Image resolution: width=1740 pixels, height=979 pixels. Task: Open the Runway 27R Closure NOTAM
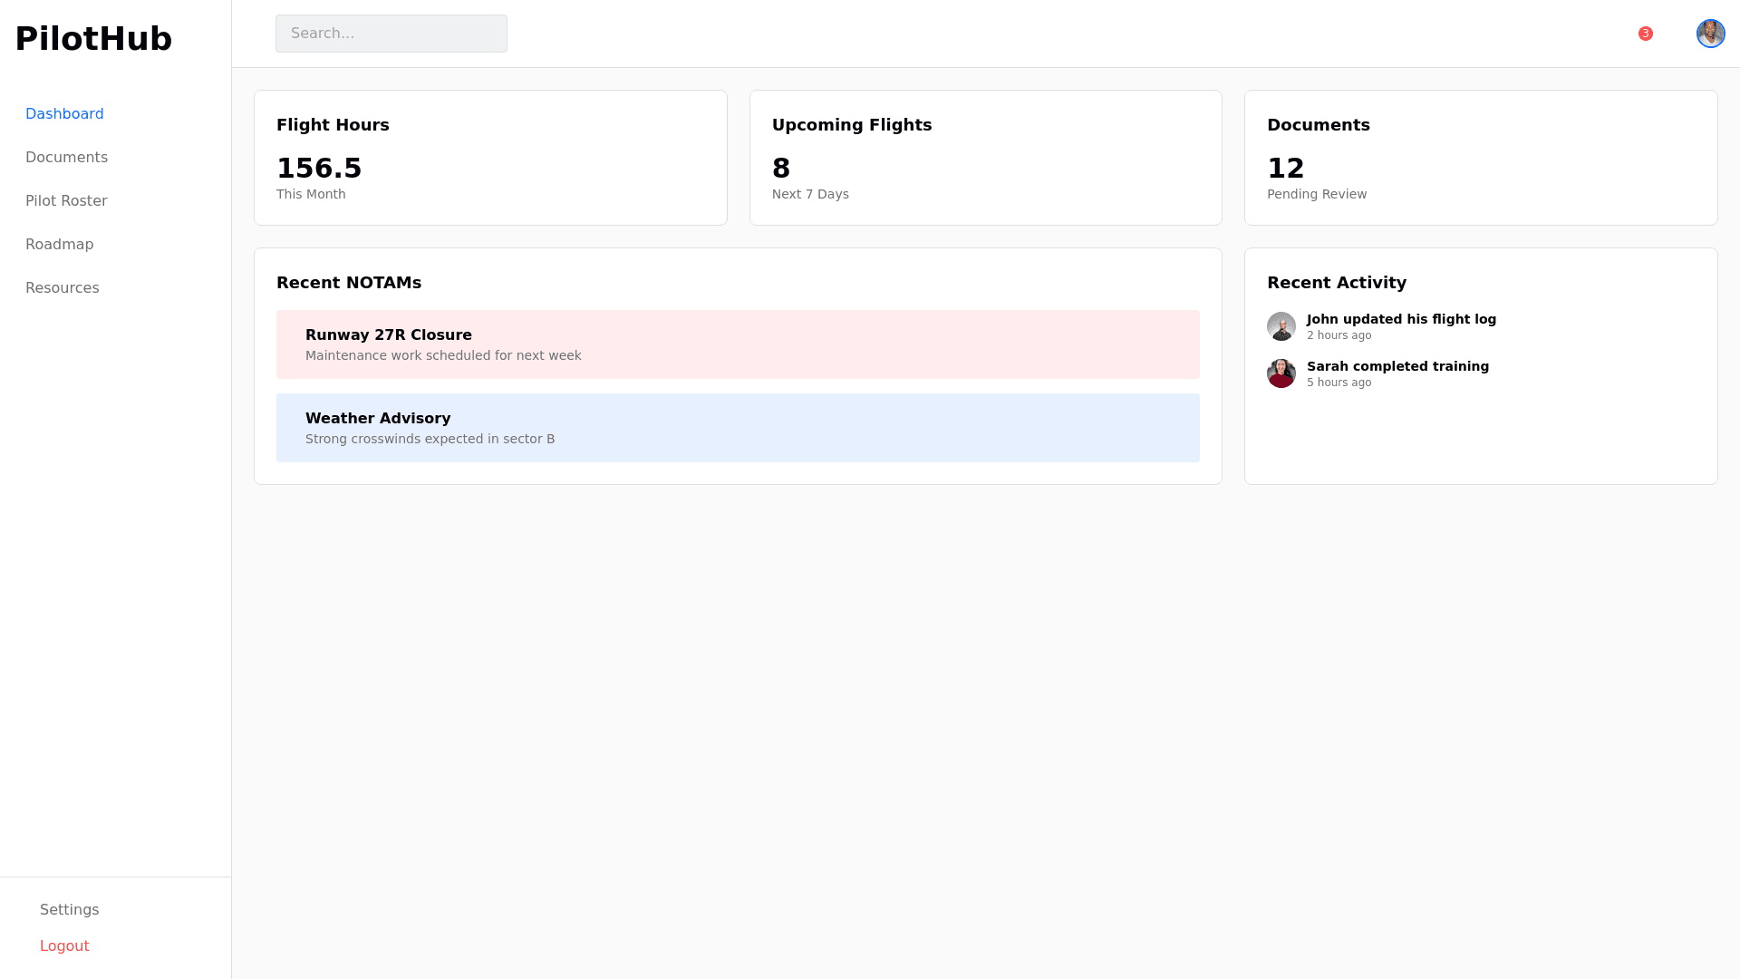pyautogui.click(x=737, y=344)
